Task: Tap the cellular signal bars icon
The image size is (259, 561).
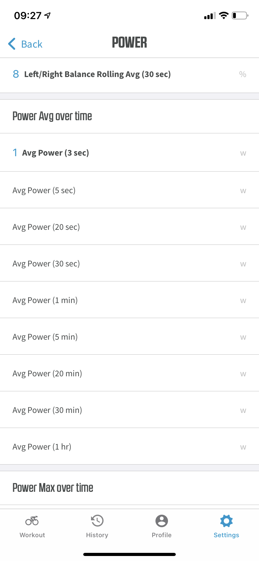Action: point(210,16)
